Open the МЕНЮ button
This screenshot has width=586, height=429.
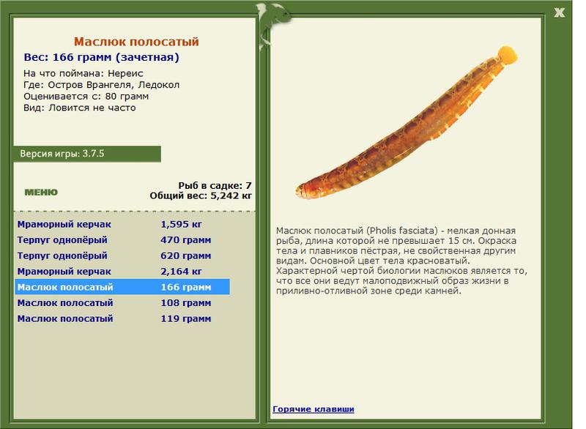[x=41, y=193]
